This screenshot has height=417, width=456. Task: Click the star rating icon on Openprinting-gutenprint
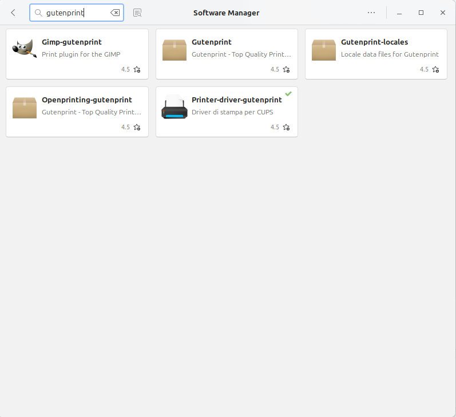(137, 128)
